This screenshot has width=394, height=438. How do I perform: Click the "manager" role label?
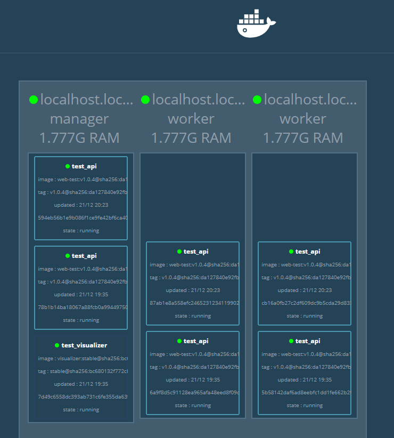click(x=79, y=119)
